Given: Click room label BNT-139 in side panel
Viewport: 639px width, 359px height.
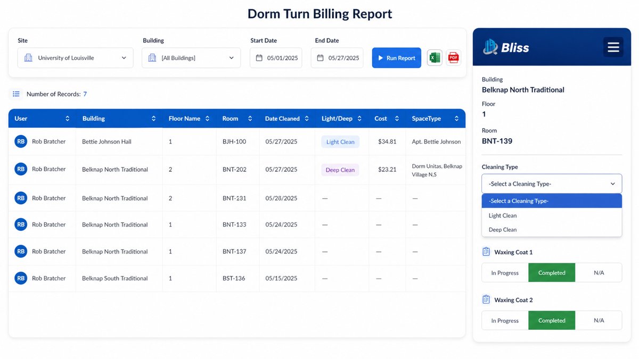Looking at the screenshot, I should click(497, 141).
